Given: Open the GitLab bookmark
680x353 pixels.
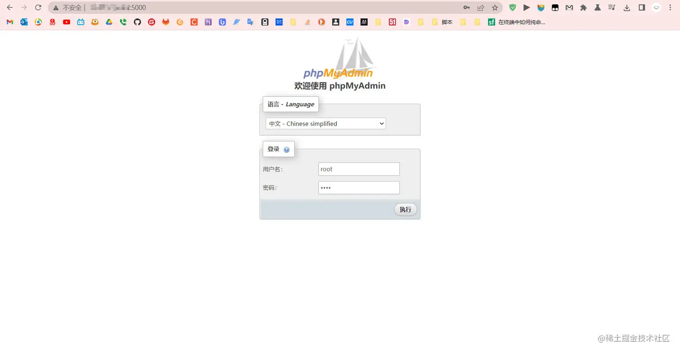Looking at the screenshot, I should [166, 22].
